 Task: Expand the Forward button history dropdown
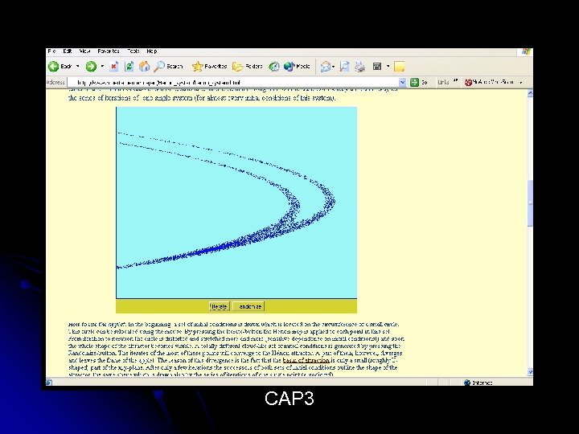pyautogui.click(x=102, y=67)
